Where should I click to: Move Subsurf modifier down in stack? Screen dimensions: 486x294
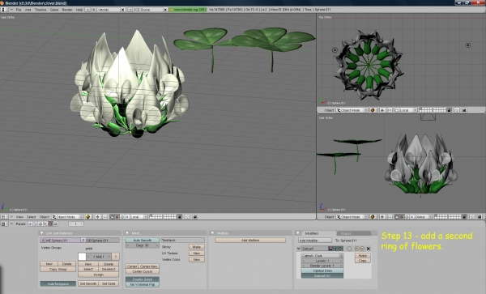(x=362, y=249)
